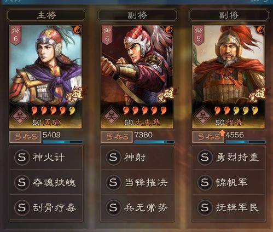Click yin-yang icon on 周瑜 card
The width and height of the screenshot is (273, 232).
[77, 30]
